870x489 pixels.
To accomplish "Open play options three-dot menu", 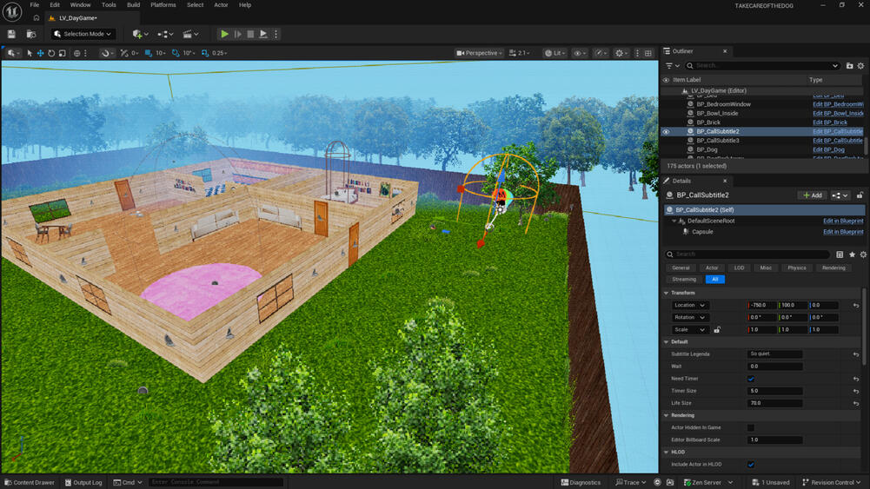I will 276,35.
